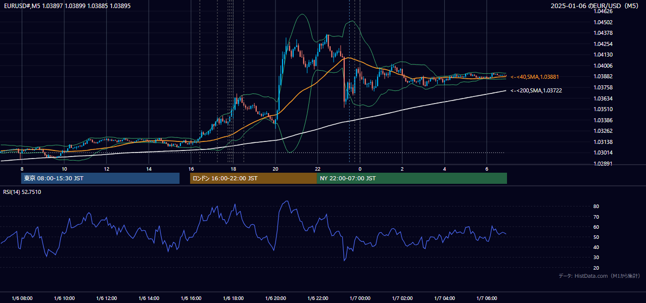Click hour label 14 under the price chart

tap(149, 169)
